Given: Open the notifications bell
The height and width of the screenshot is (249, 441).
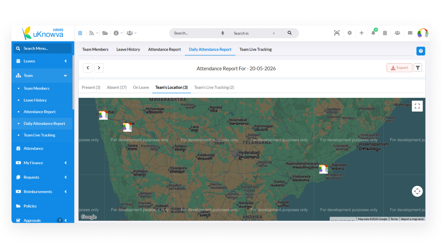Looking at the screenshot, I should coord(373,33).
